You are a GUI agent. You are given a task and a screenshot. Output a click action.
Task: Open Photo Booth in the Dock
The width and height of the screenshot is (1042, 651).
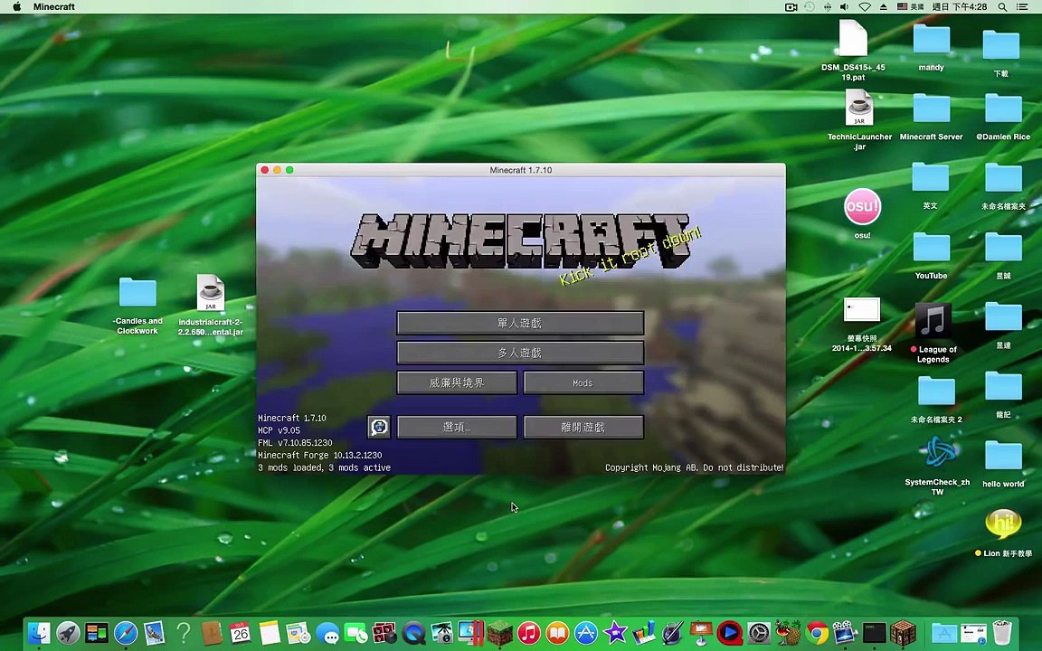point(384,632)
